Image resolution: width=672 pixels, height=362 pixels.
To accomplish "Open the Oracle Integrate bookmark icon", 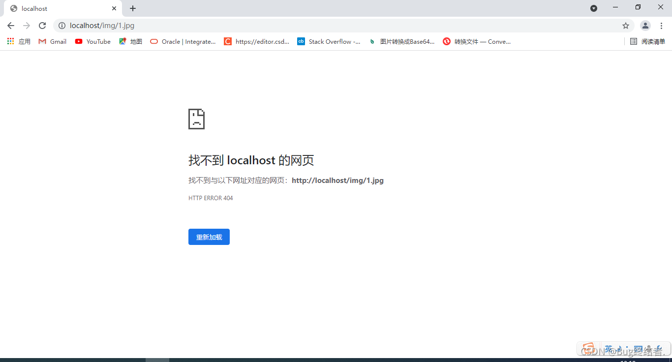I will click(154, 41).
